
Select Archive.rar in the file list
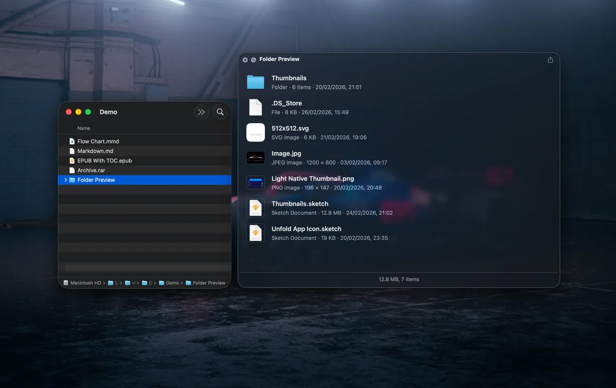pyautogui.click(x=91, y=170)
